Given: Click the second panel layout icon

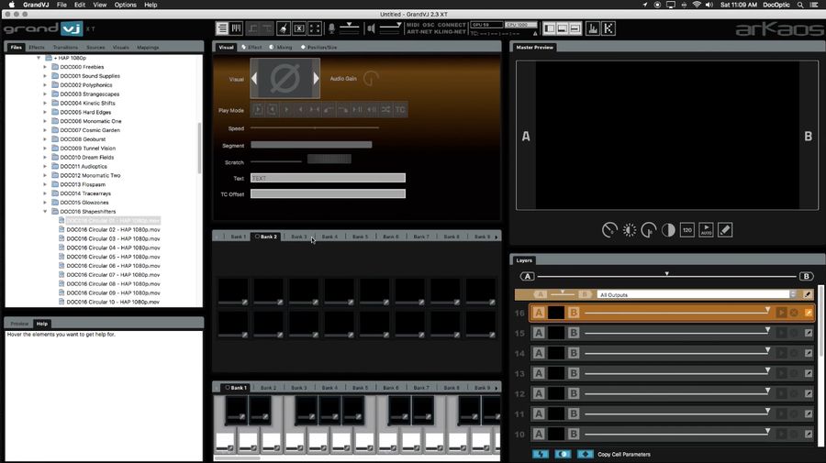Looking at the screenshot, I should point(562,28).
